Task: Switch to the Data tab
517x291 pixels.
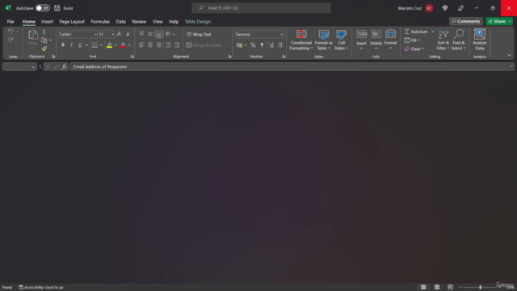Action: point(120,22)
